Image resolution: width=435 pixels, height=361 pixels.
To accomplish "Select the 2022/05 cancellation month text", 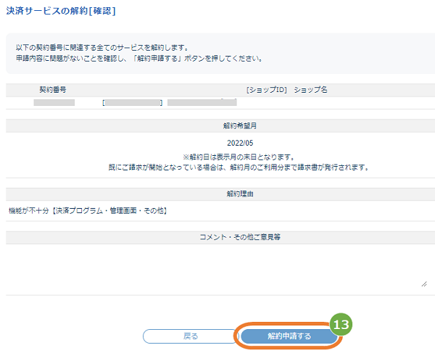I will (240, 144).
